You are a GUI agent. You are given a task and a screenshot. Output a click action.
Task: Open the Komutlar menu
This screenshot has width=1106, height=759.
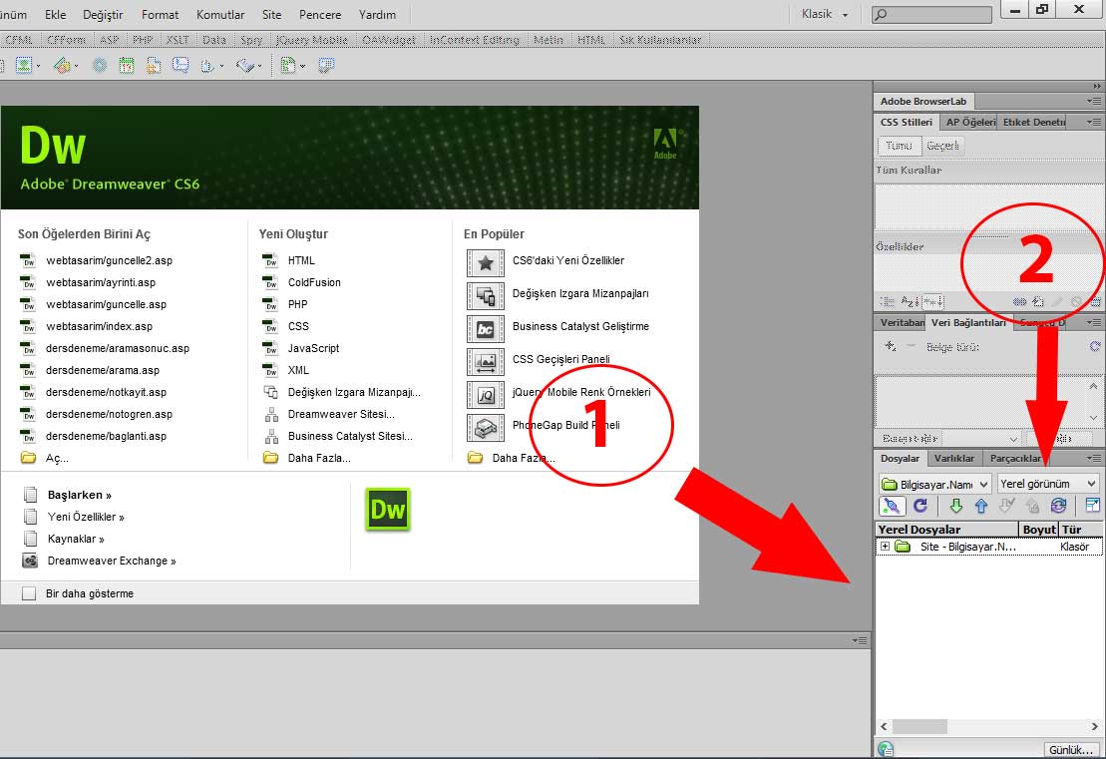[x=220, y=15]
